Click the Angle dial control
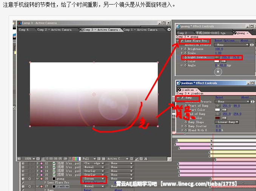 [218, 71]
